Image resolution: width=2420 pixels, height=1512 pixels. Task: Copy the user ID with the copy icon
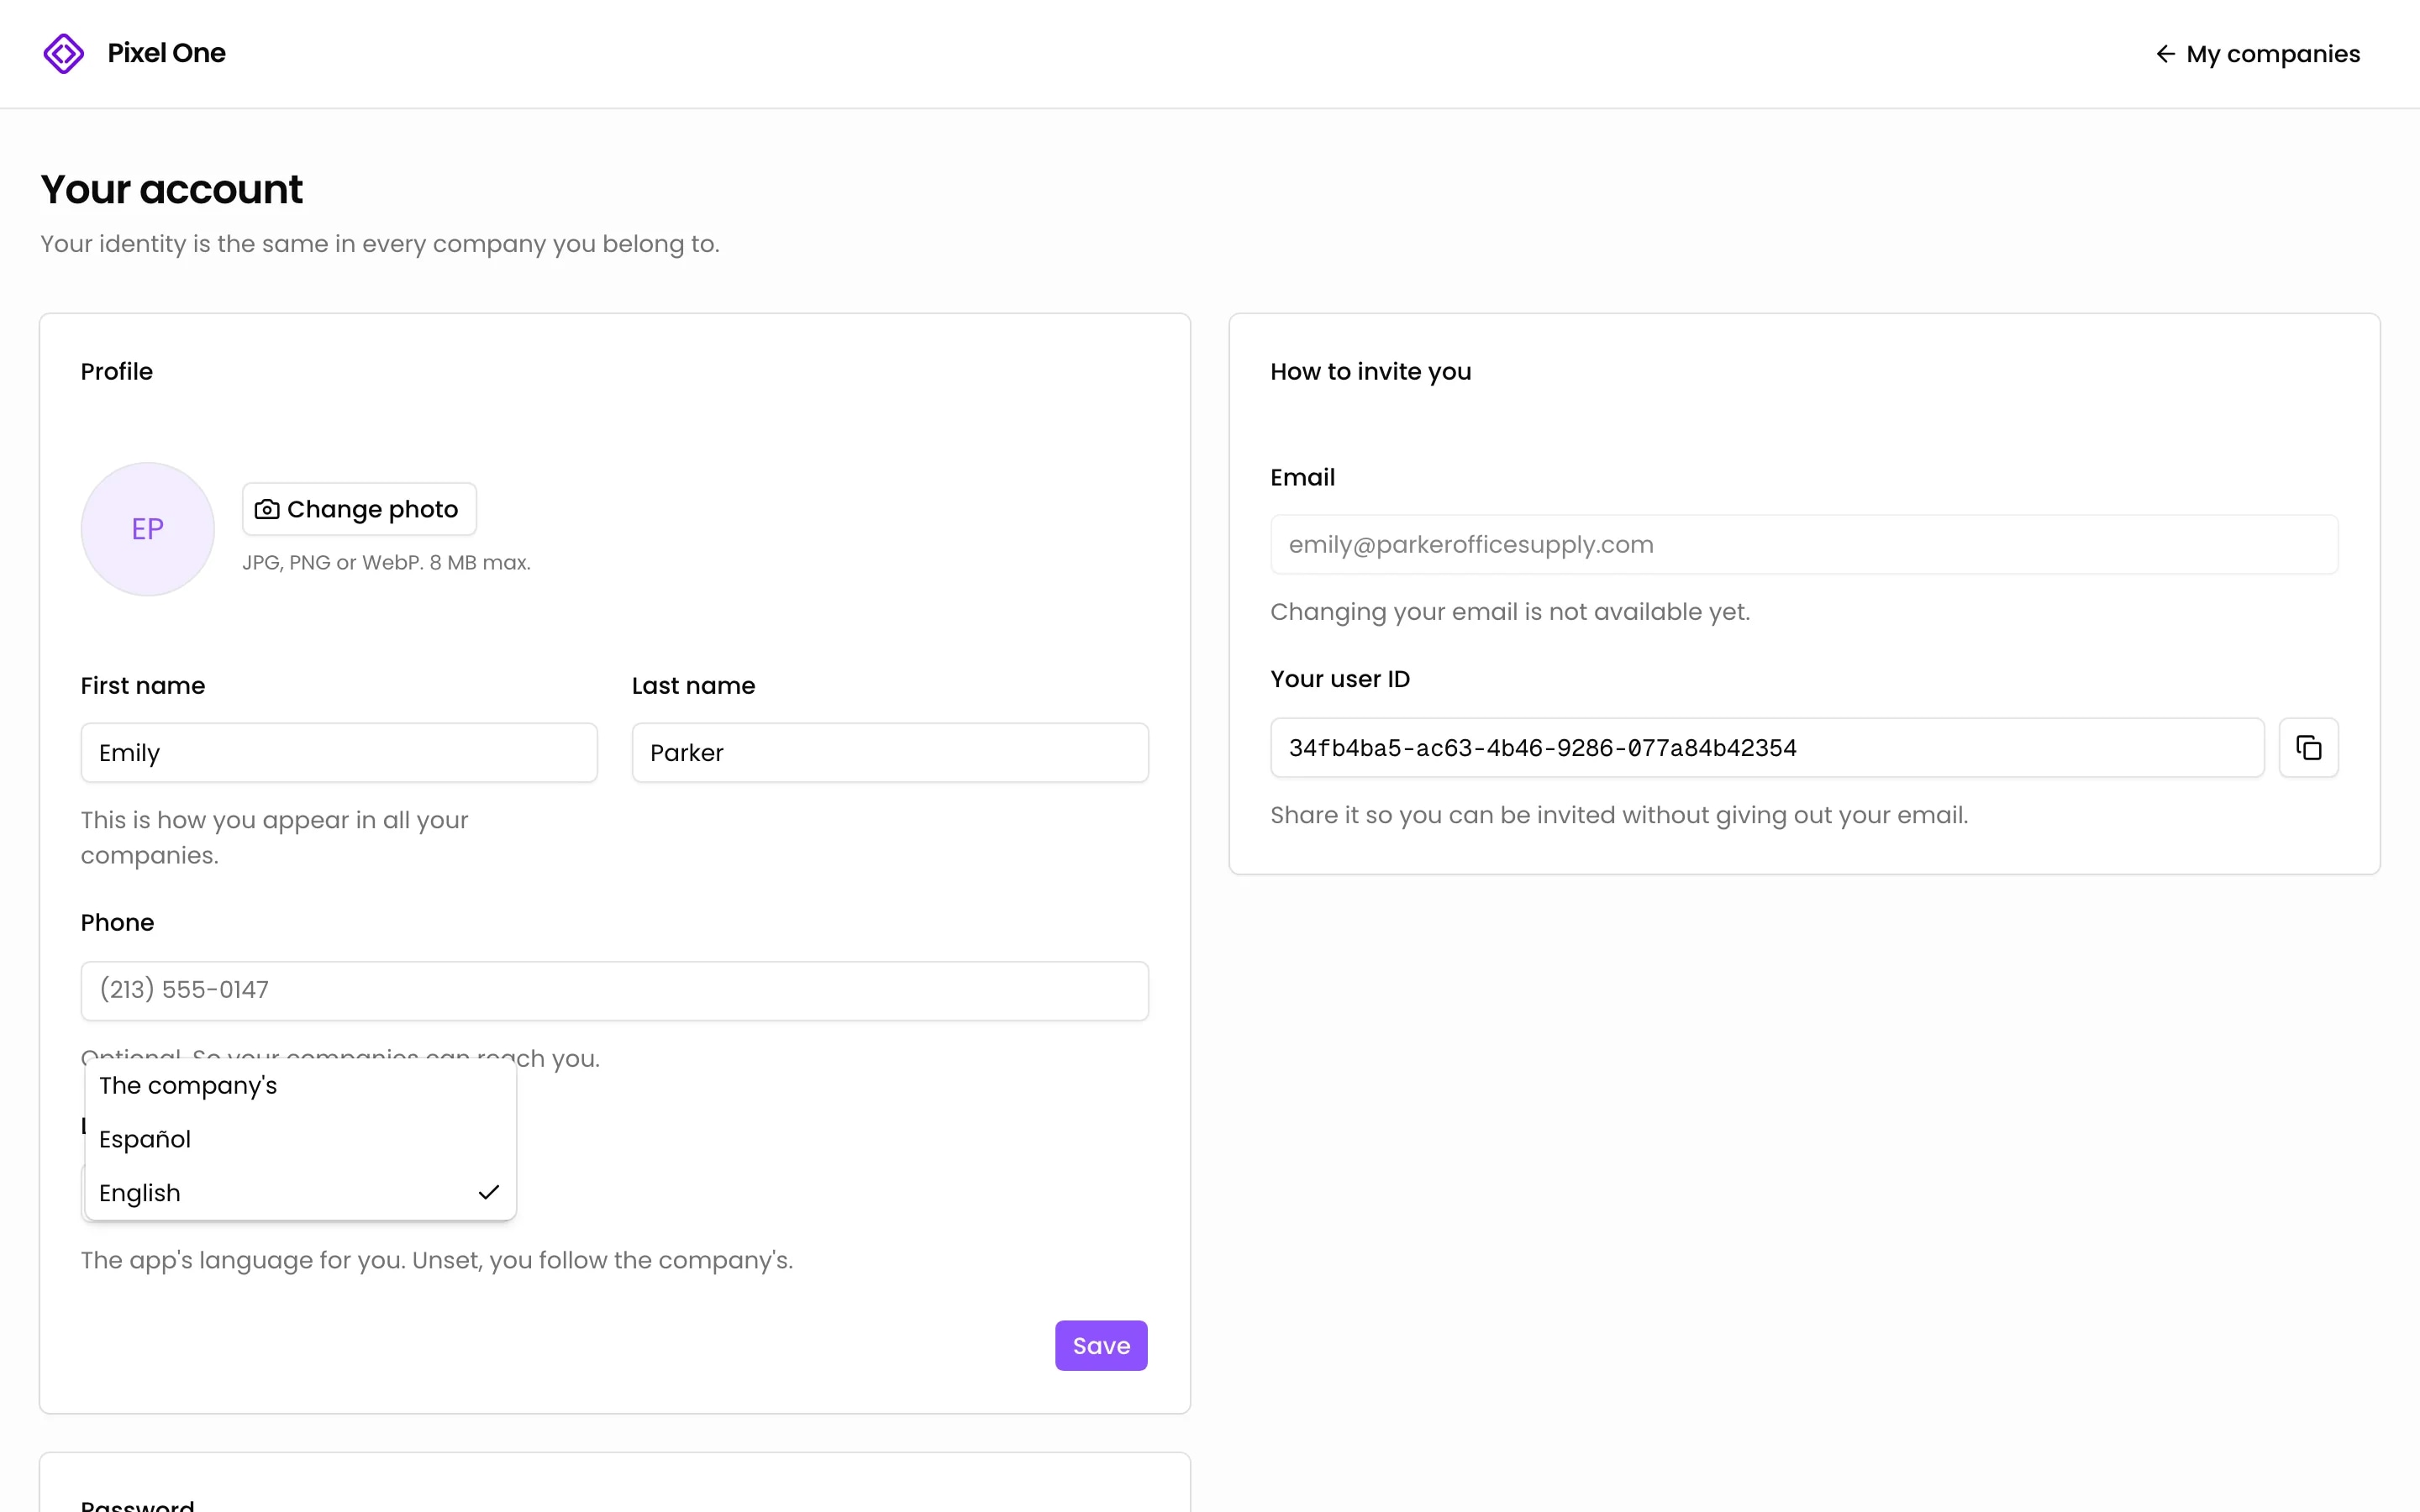point(2308,747)
